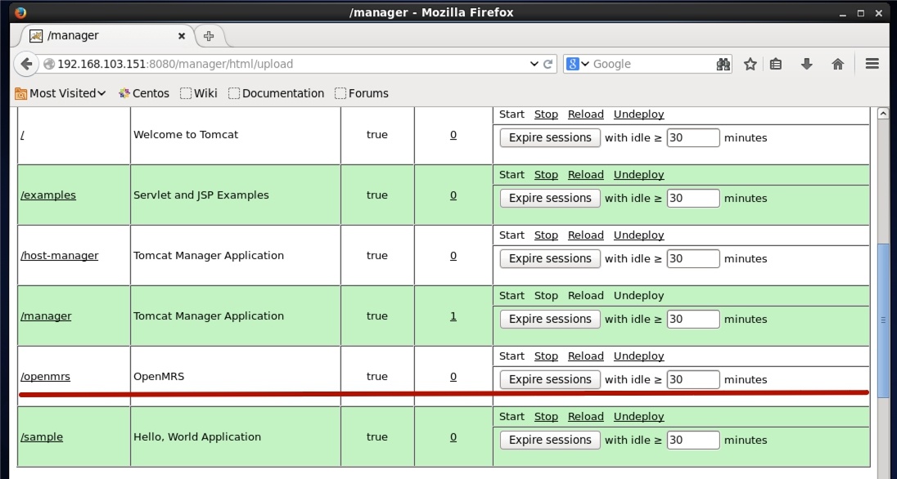Undeploy the /openmrs application
Image resolution: width=897 pixels, height=479 pixels.
click(639, 356)
